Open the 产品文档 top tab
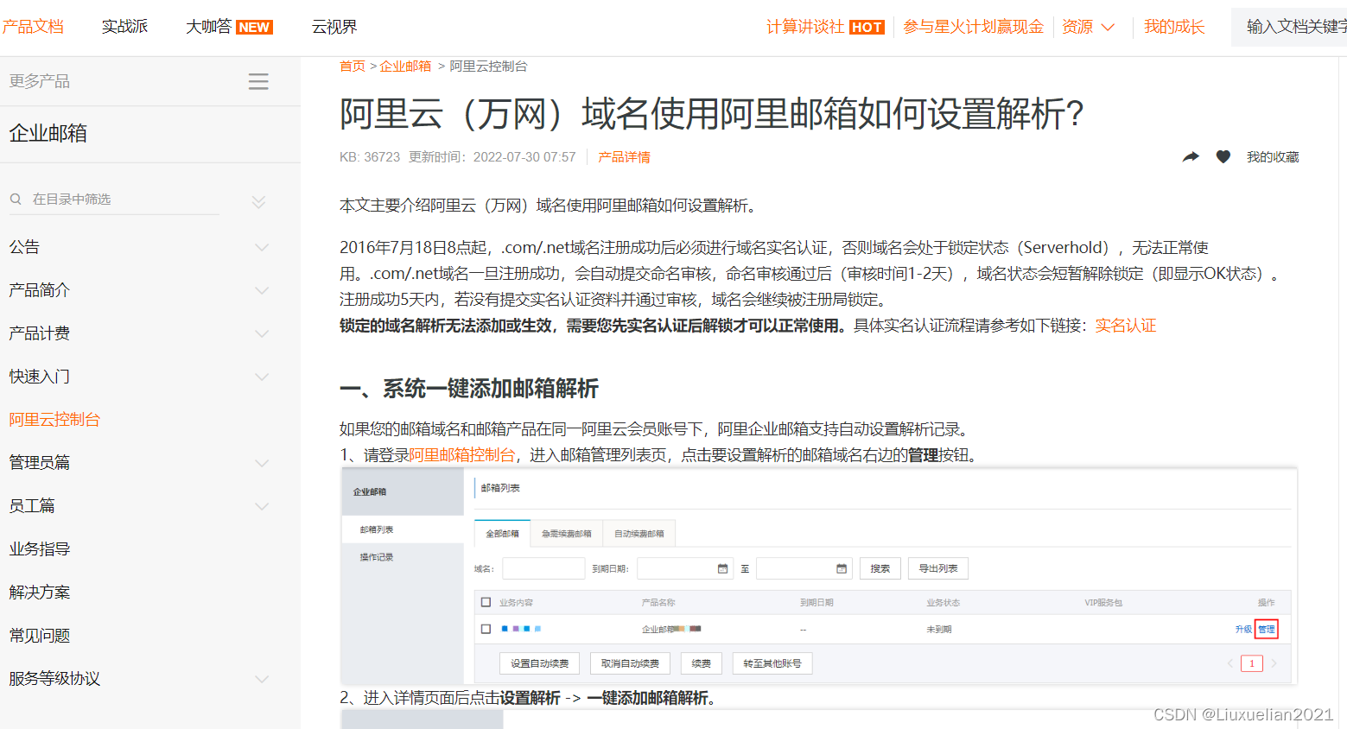The height and width of the screenshot is (729, 1347). click(32, 27)
